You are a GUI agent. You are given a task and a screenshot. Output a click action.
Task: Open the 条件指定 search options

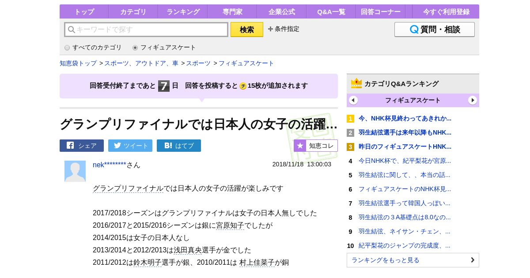click(284, 29)
